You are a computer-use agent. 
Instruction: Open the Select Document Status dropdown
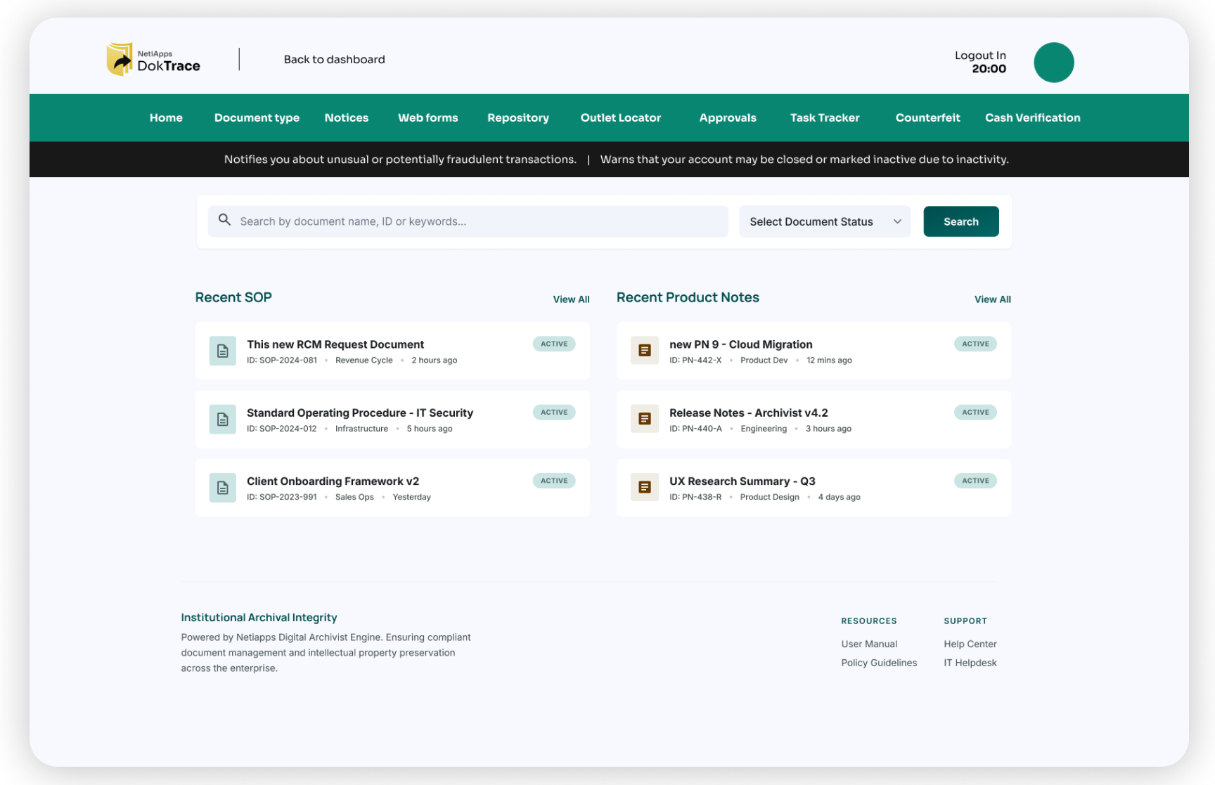(824, 222)
